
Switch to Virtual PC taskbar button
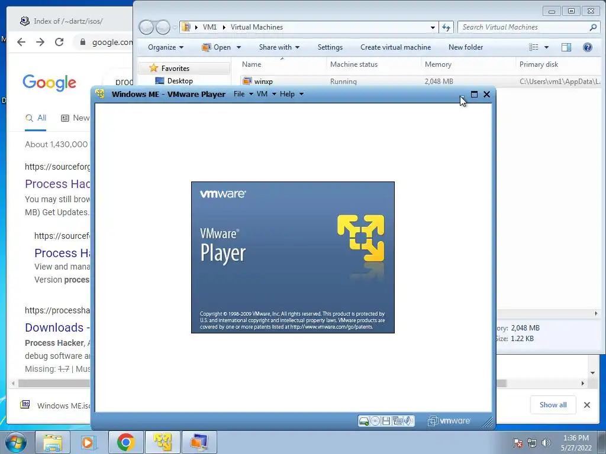(199, 442)
